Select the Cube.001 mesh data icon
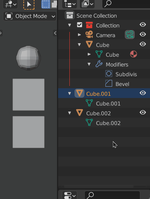This screenshot has width=150, height=199. (89, 103)
